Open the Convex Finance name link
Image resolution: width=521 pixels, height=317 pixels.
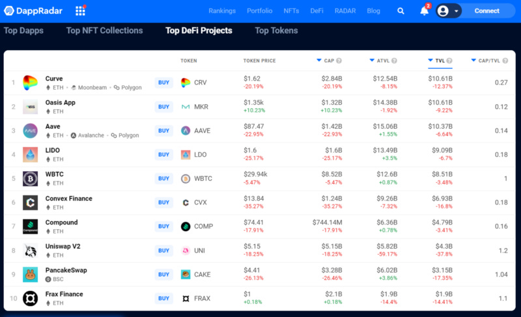pyautogui.click(x=69, y=199)
